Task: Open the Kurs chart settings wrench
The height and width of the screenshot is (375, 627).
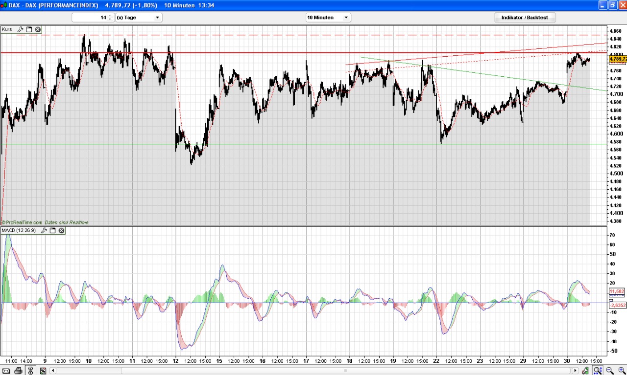Action: (20, 29)
